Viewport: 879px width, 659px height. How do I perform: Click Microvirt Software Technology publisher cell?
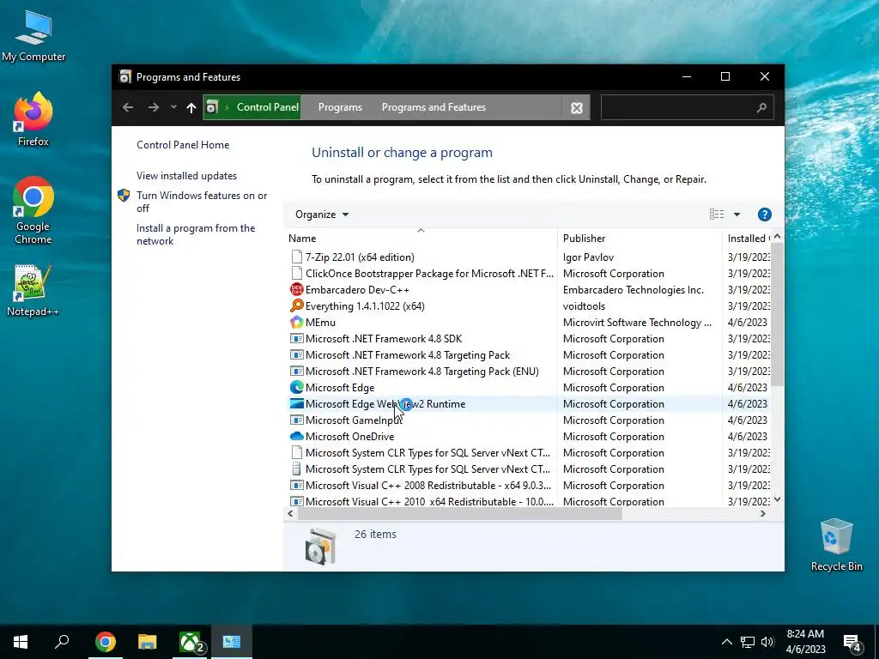pos(637,323)
